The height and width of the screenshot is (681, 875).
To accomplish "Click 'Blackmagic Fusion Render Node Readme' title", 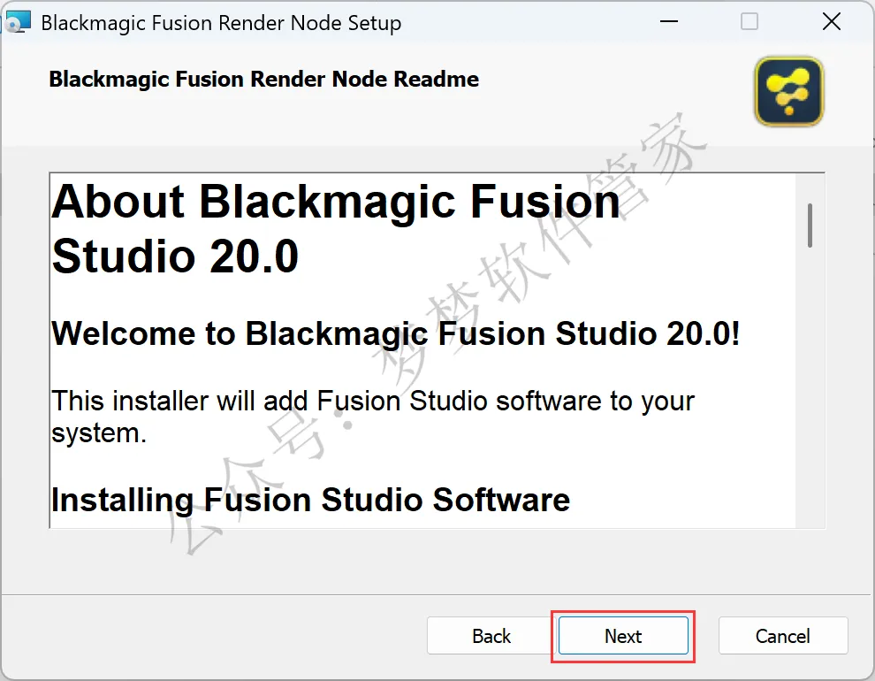I will point(264,80).
